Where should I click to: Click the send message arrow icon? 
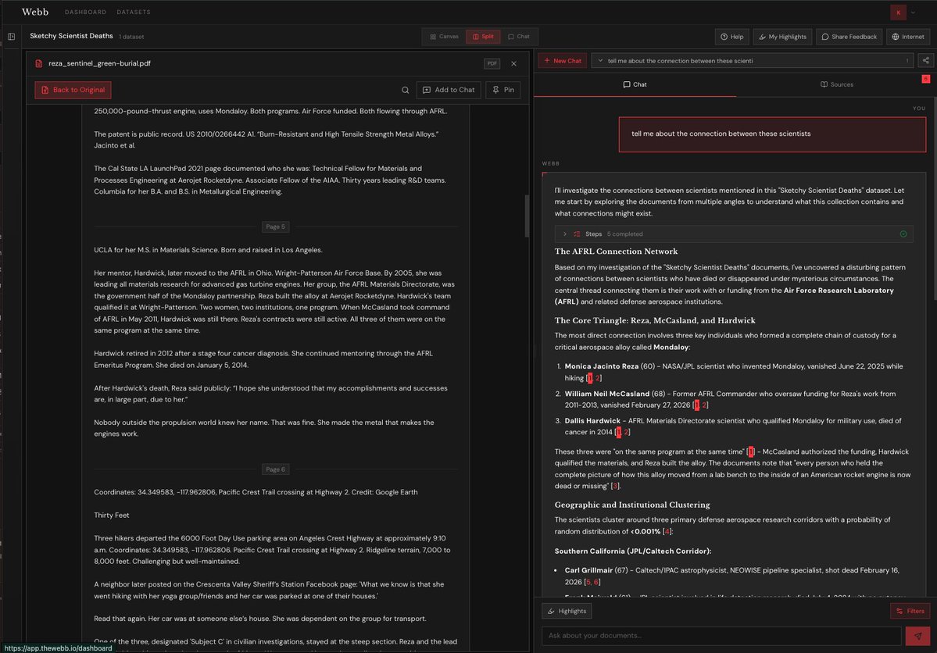[917, 637]
